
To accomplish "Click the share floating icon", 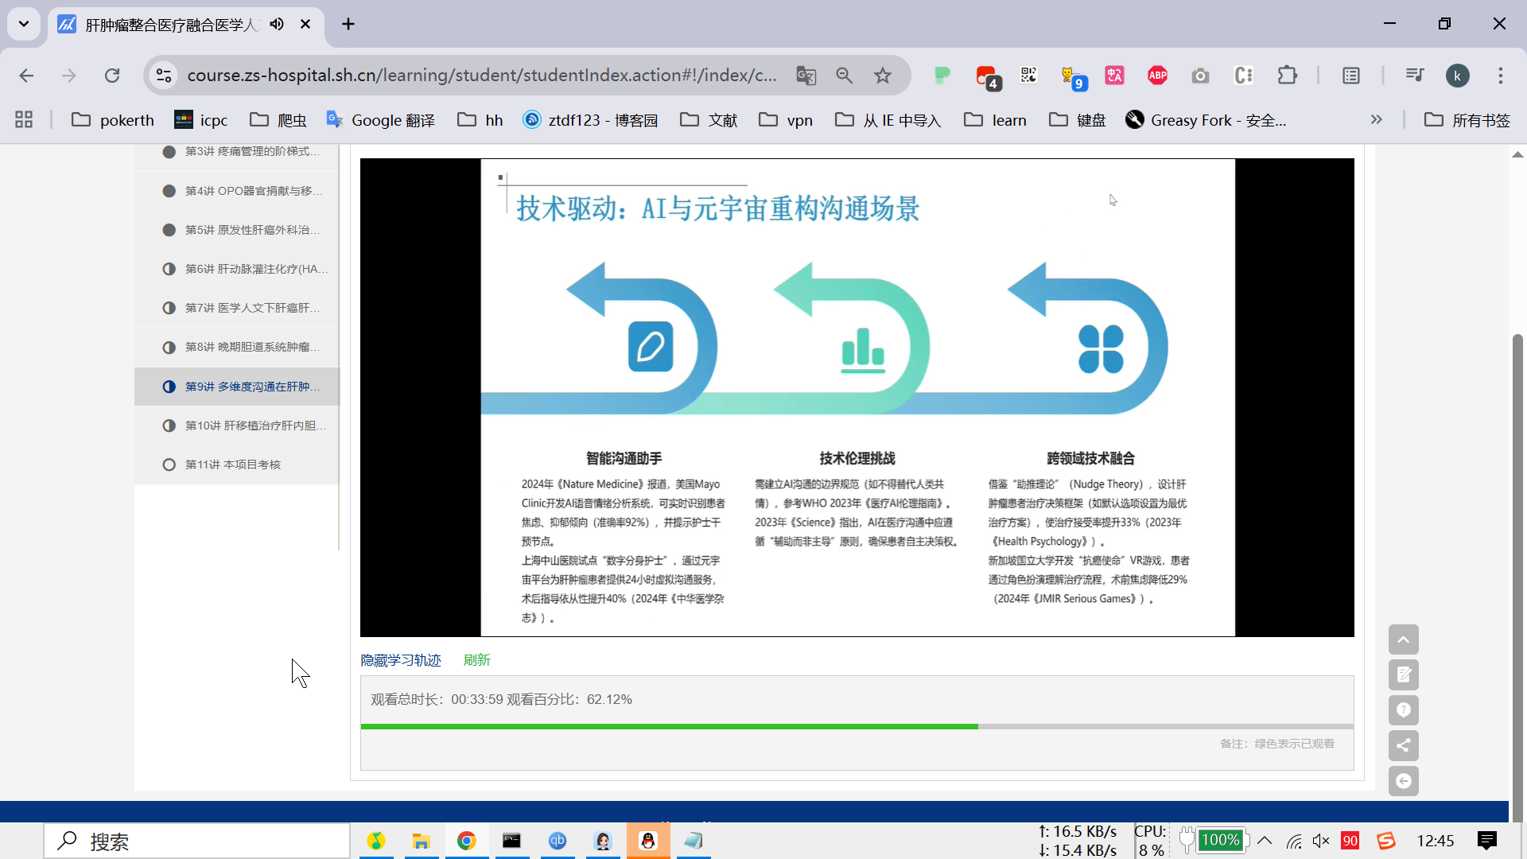I will (x=1403, y=745).
